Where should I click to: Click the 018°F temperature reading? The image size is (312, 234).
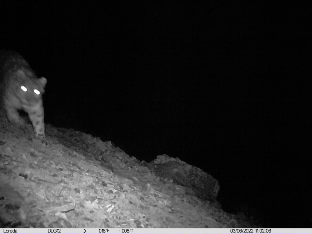104,231
